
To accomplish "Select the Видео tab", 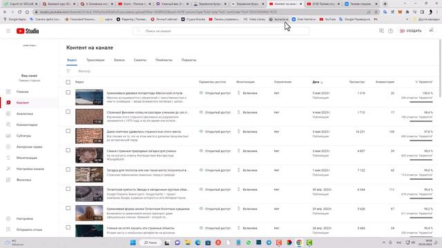I will click(72, 60).
